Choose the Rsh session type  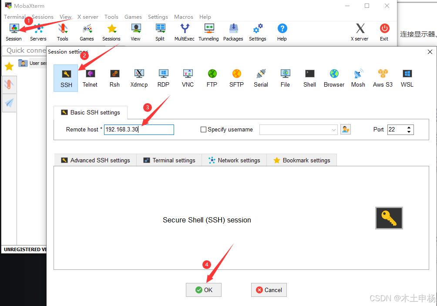click(114, 78)
